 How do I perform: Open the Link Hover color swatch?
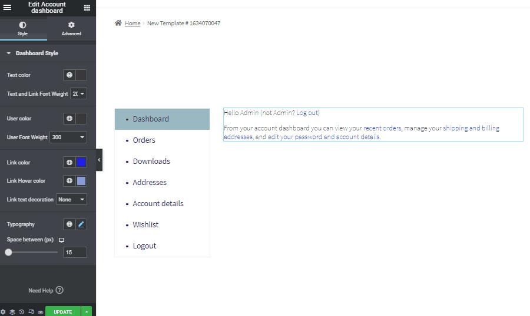tap(81, 181)
